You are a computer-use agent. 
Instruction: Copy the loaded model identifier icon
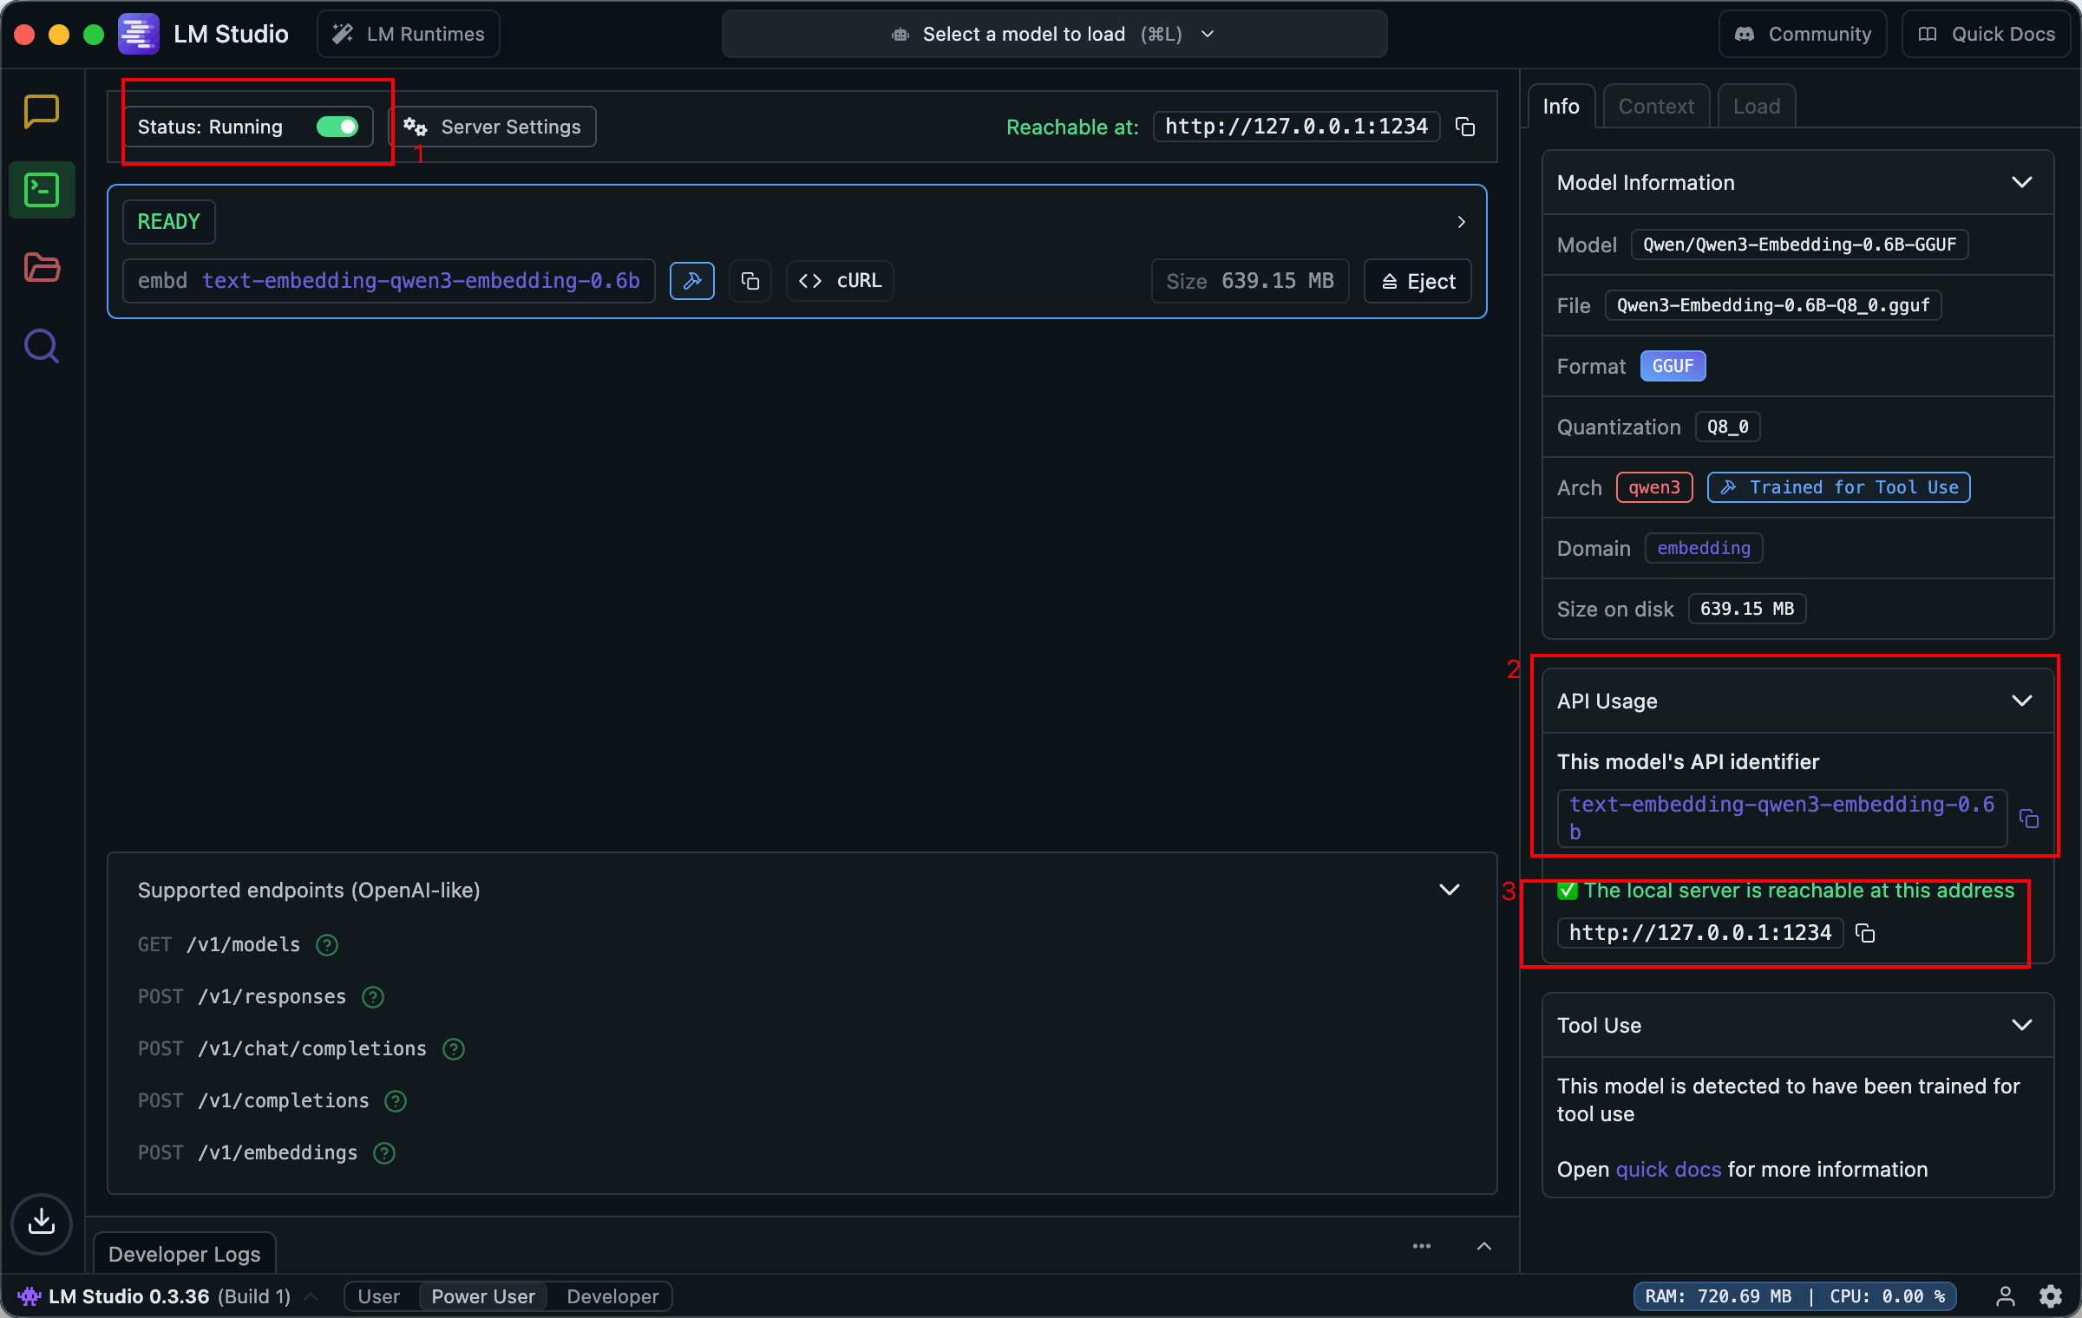750,281
